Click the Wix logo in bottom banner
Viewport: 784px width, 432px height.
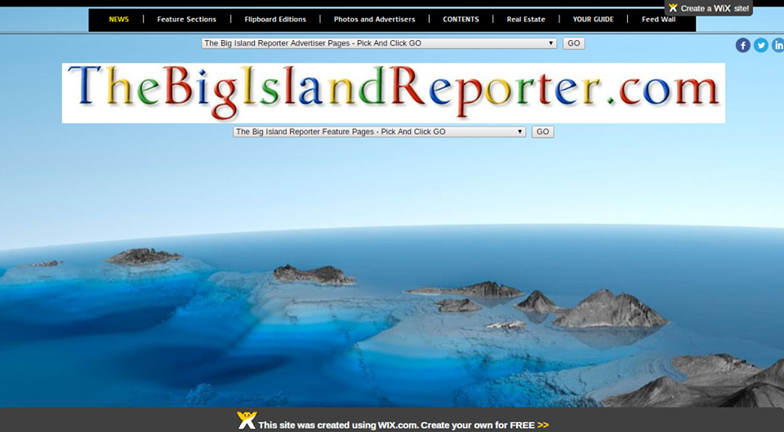click(247, 420)
